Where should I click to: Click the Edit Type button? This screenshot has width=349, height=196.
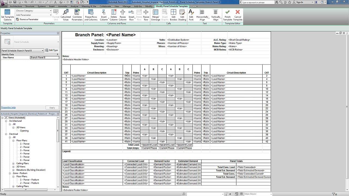click(52, 50)
